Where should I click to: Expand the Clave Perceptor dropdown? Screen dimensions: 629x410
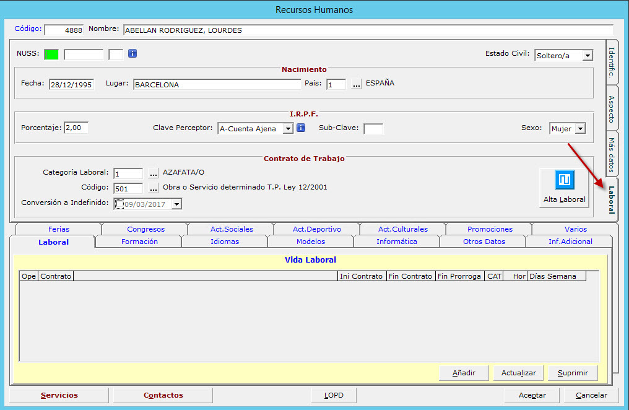[288, 129]
